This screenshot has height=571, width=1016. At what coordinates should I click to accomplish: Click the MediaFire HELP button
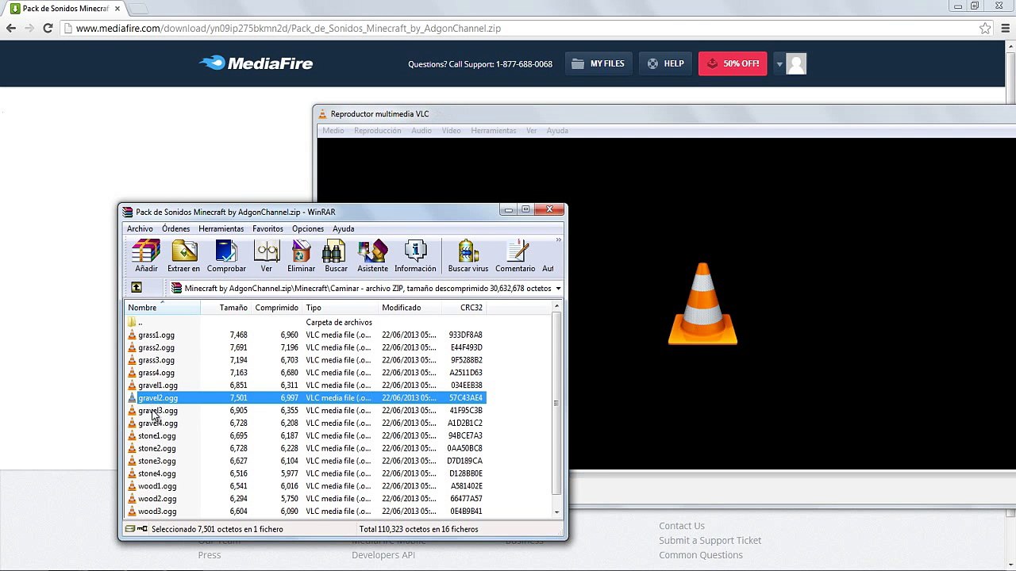(665, 63)
